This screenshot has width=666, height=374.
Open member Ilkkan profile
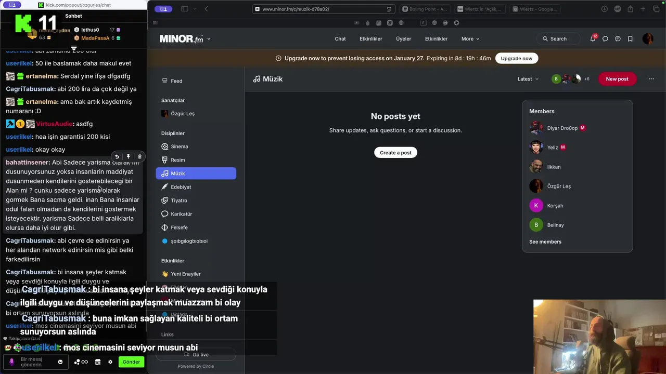(545, 167)
